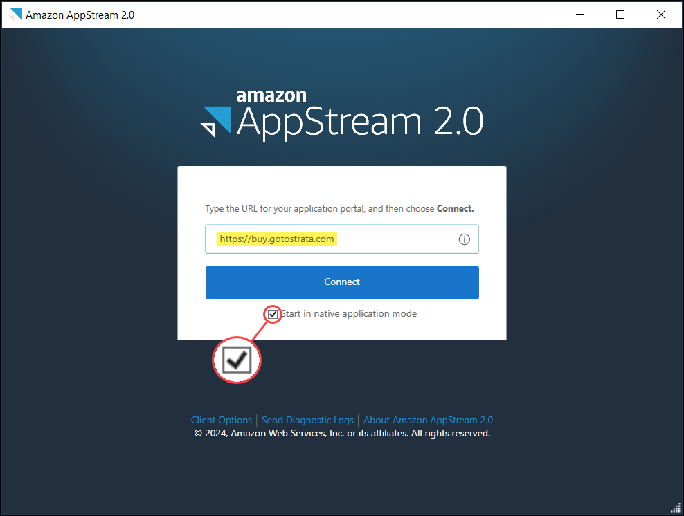This screenshot has height=516, width=684.
Task: Click the minimize icon in the title bar
Action: click(579, 14)
